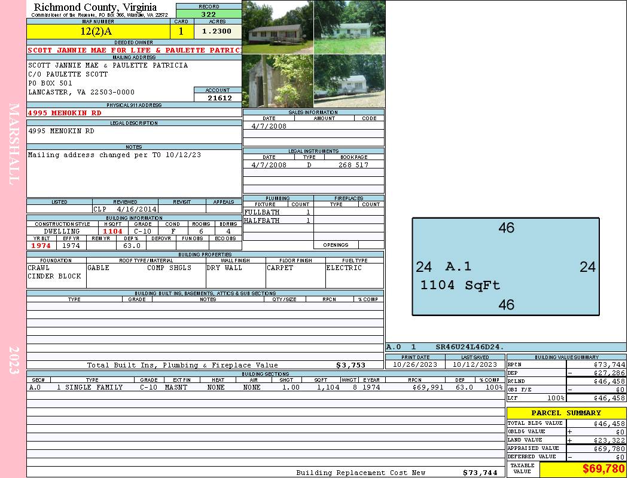Click the blue building sketch area

click(x=505, y=266)
